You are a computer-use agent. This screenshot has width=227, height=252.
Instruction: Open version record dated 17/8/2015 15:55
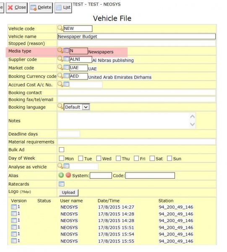pyautogui.click(x=14, y=241)
